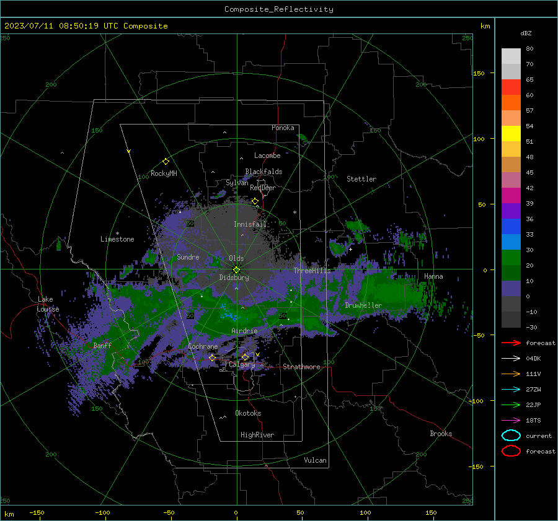Click the cyan 27ZW arrow icon

[511, 389]
